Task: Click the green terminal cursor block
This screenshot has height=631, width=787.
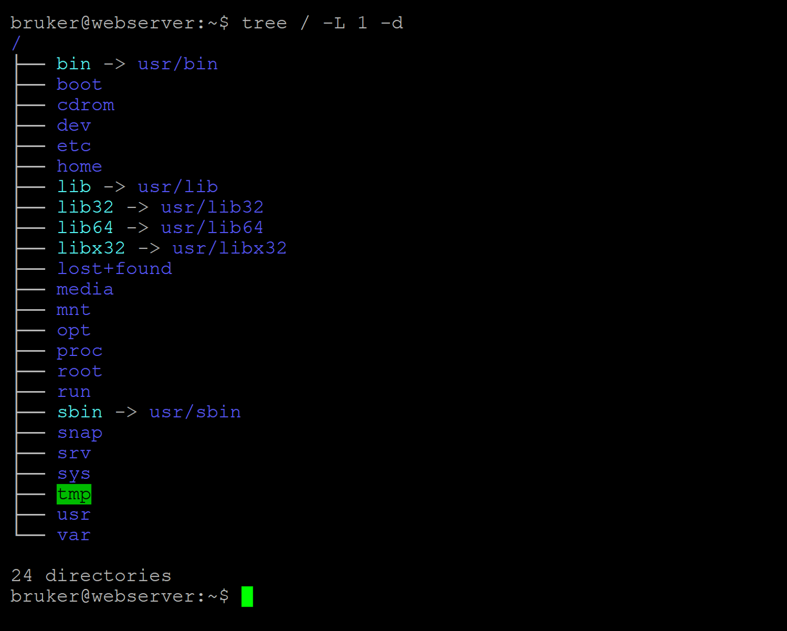Action: (x=247, y=596)
